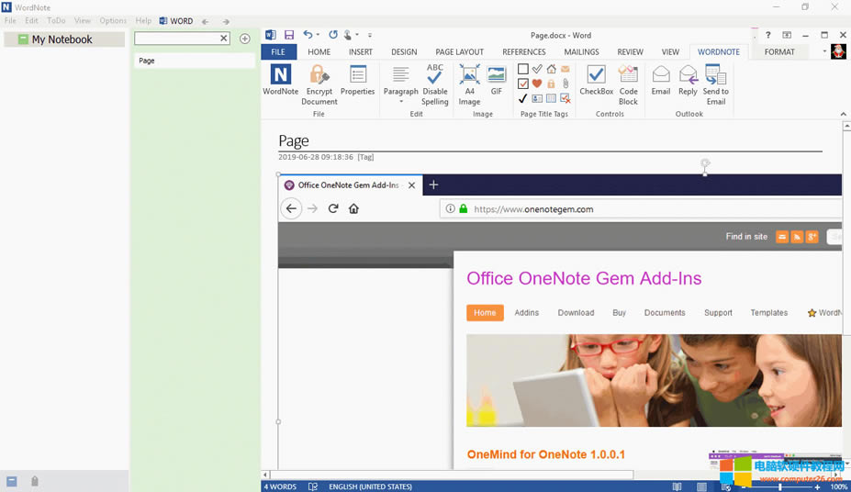The image size is (851, 492).
Task: Insert an A4 Image
Action: click(469, 84)
